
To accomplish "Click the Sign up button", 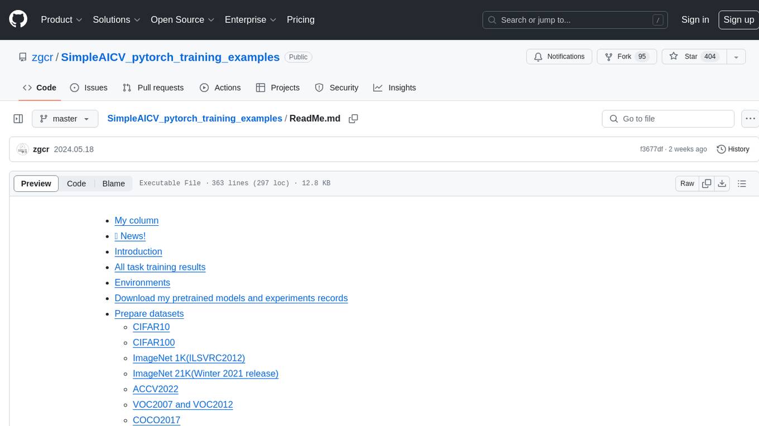I will (x=738, y=20).
